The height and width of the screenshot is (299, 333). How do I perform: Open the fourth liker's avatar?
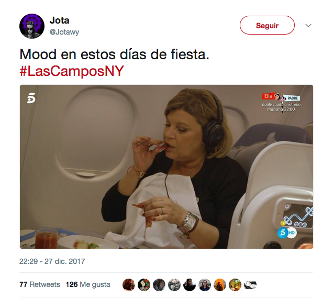[174, 284]
